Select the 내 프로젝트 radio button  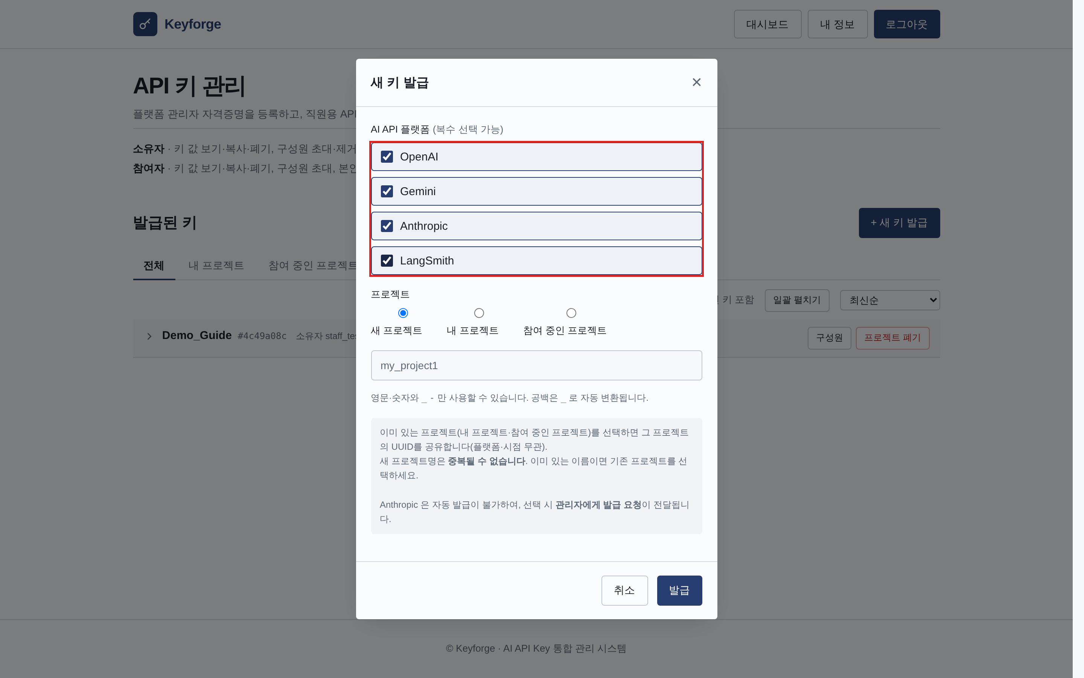479,313
